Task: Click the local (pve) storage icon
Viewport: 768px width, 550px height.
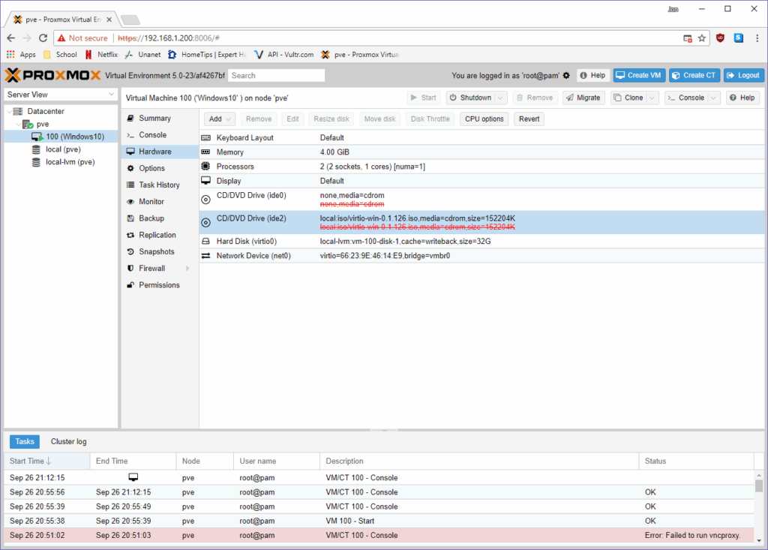Action: [x=36, y=149]
